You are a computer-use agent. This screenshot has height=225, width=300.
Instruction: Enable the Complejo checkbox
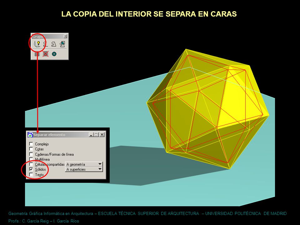tap(31, 144)
